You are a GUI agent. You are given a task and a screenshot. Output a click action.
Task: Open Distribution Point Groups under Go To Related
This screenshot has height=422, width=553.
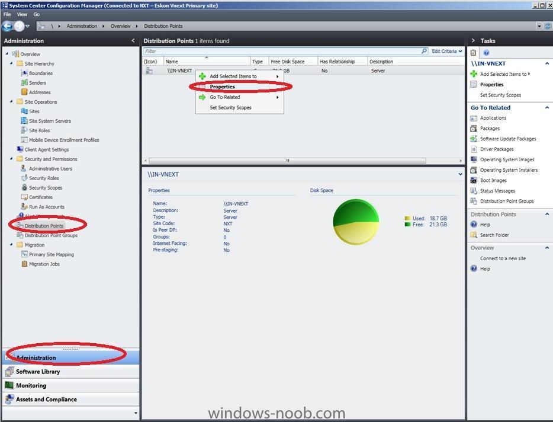click(507, 202)
